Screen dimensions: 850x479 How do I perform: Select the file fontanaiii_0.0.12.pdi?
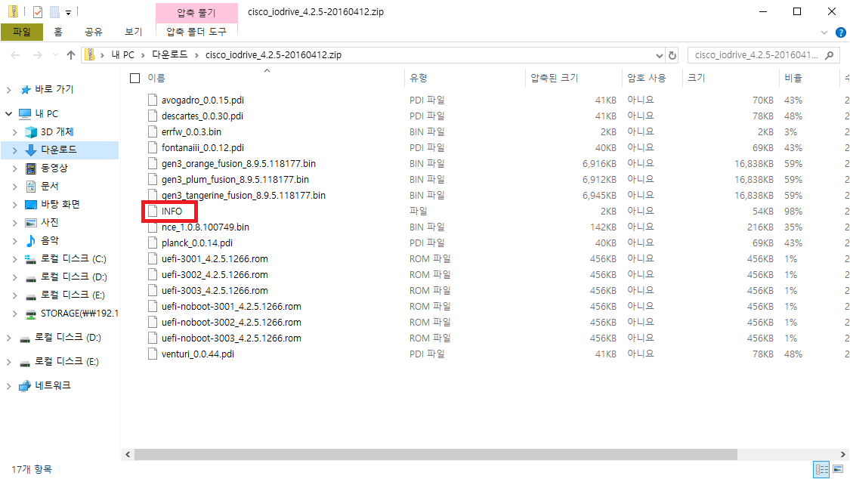pyautogui.click(x=202, y=148)
